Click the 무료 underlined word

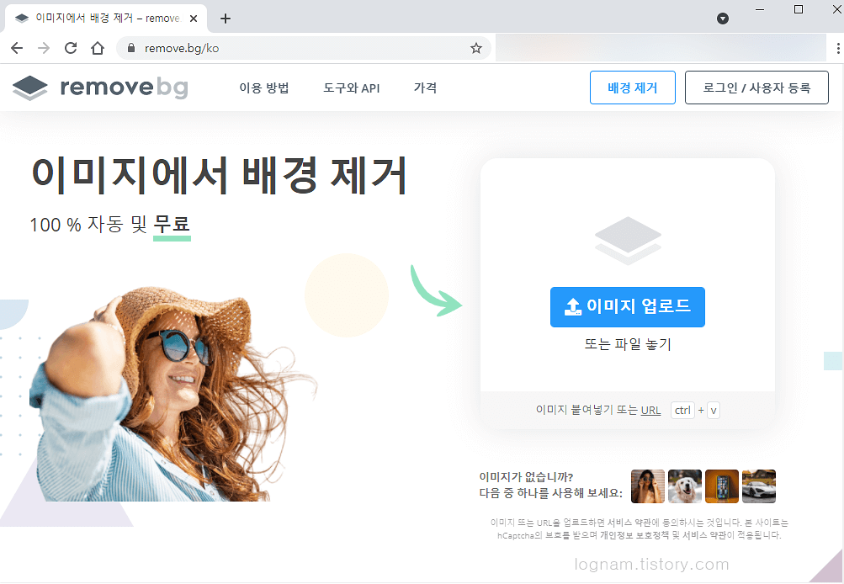point(172,224)
